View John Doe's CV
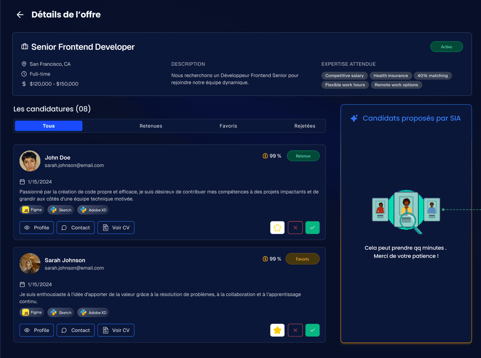 [x=116, y=228]
